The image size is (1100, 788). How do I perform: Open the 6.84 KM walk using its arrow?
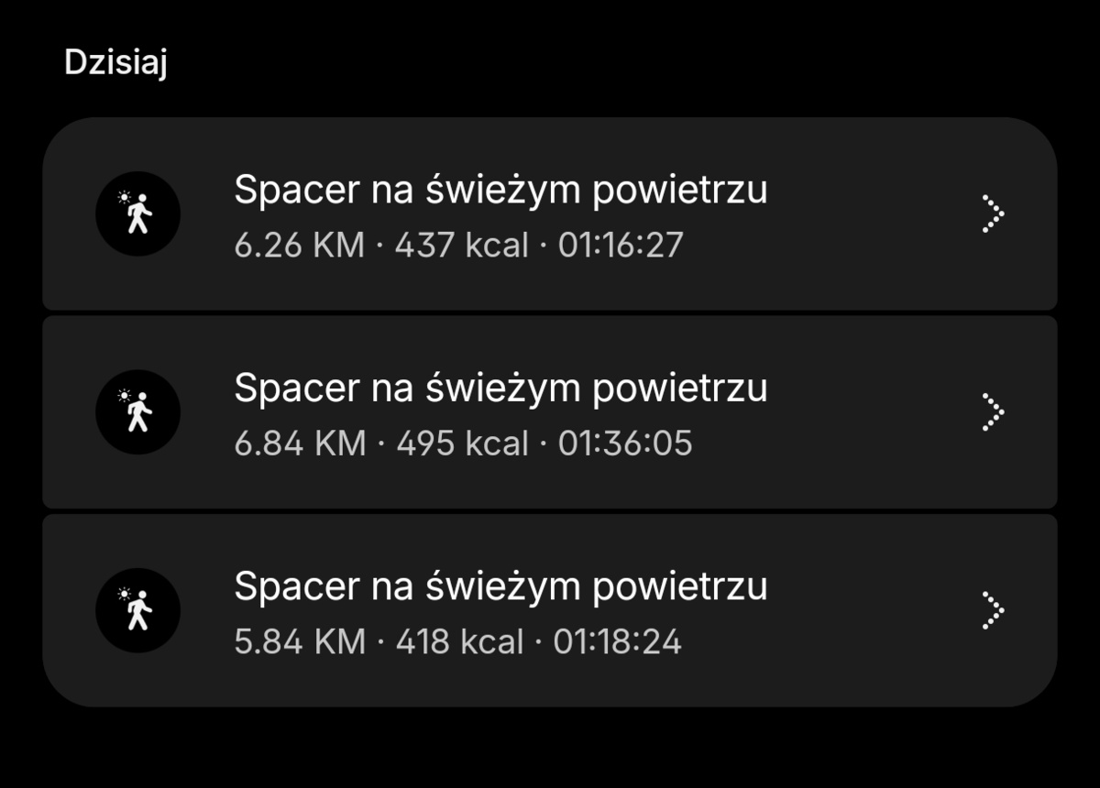click(x=992, y=410)
